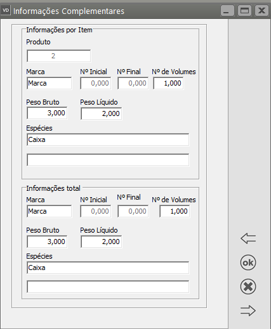Click the left arrow back icon
This screenshot has height=329, width=271.
(x=248, y=238)
